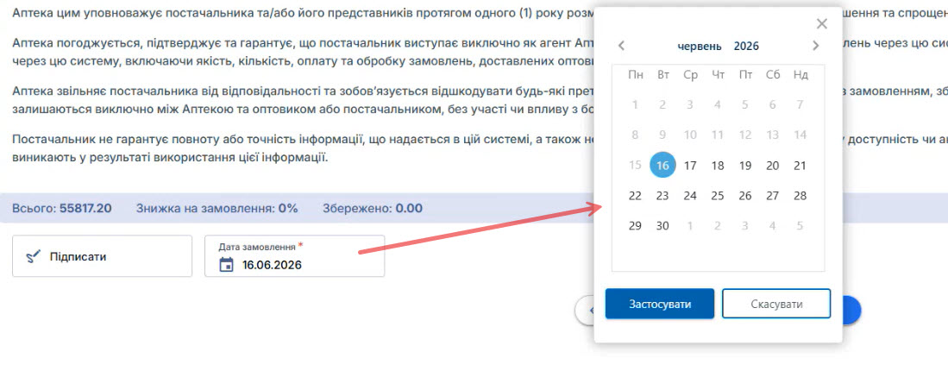Screen dimensions: 948x371
Task: Click paragraph starting Аптека звільняє постачальника
Action: pyautogui.click(x=302, y=100)
